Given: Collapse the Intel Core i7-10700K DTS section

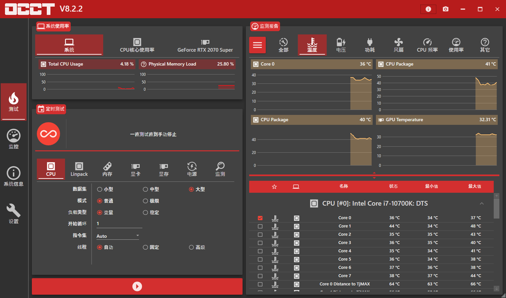Looking at the screenshot, I should point(481,203).
